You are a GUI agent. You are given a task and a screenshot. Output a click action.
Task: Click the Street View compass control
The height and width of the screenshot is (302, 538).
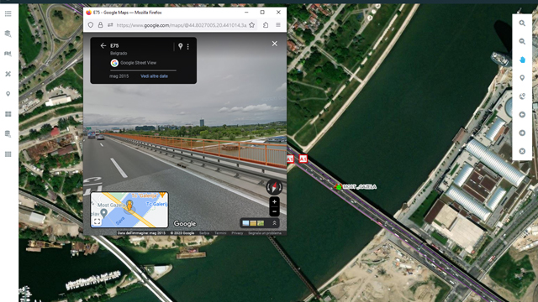point(274,187)
